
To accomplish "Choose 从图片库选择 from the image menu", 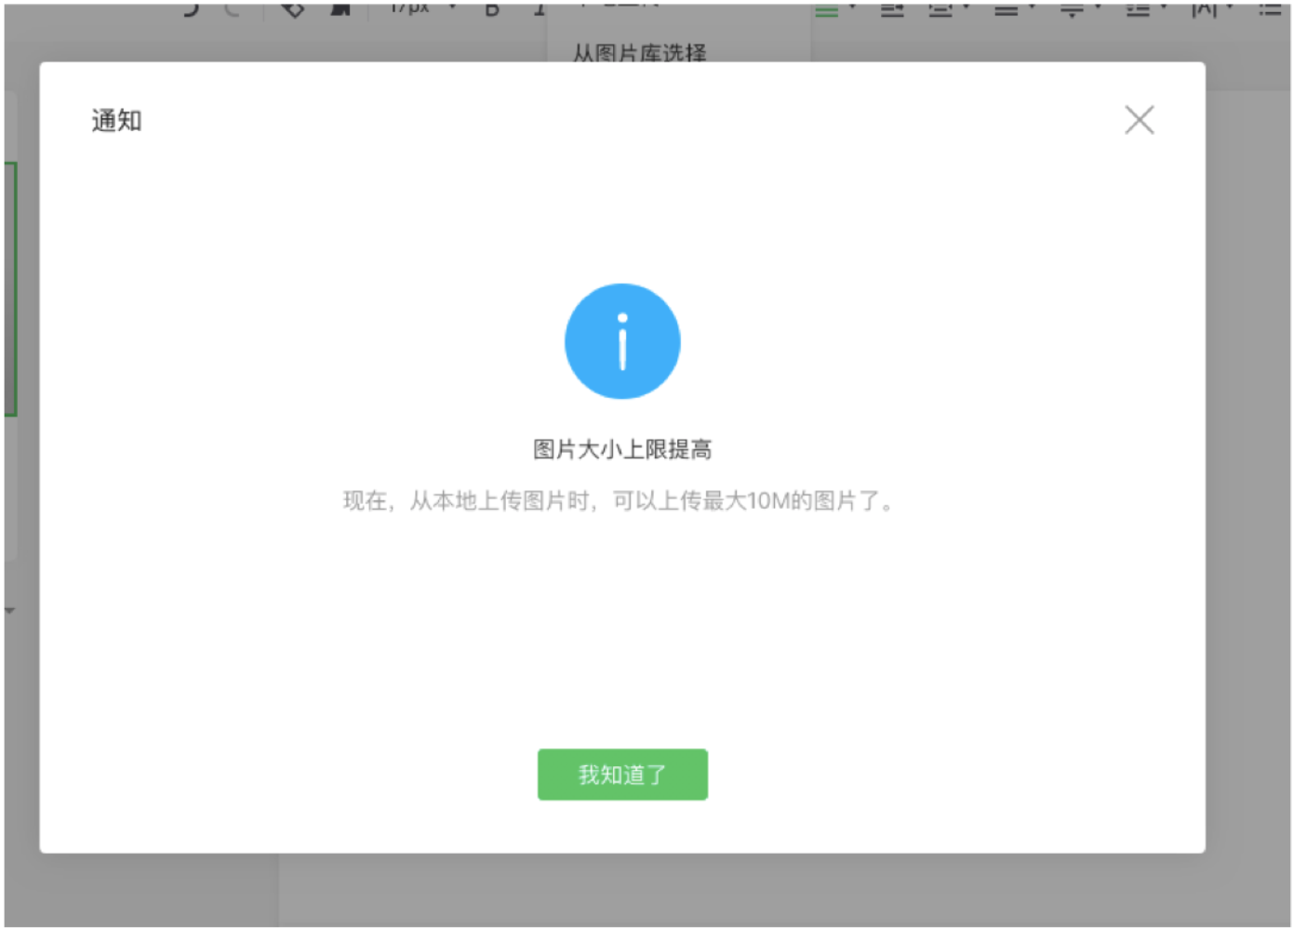I will (638, 55).
